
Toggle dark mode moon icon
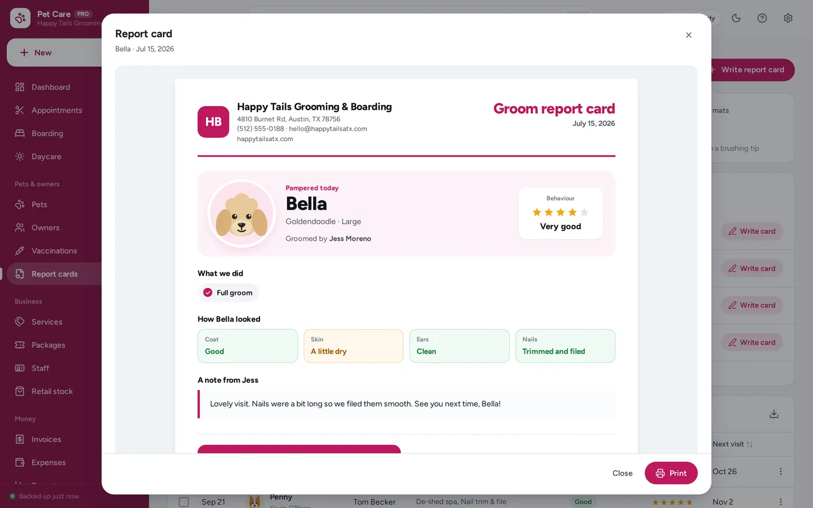(736, 18)
